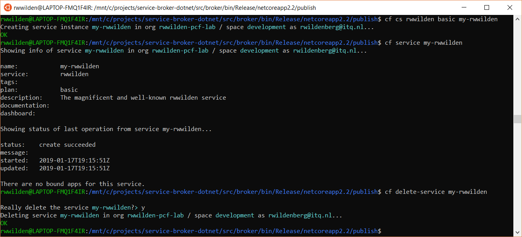Click the last green OK output
This screenshot has height=237, width=522.
tap(4, 223)
